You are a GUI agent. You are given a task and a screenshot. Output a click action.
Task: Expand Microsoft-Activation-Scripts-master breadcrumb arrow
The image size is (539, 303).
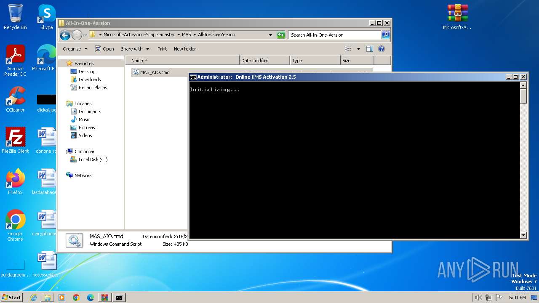coord(179,35)
